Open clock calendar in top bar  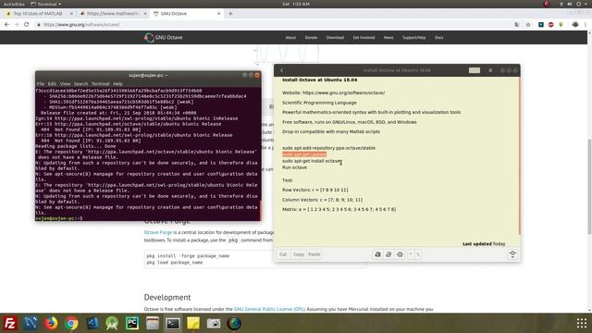[296, 4]
